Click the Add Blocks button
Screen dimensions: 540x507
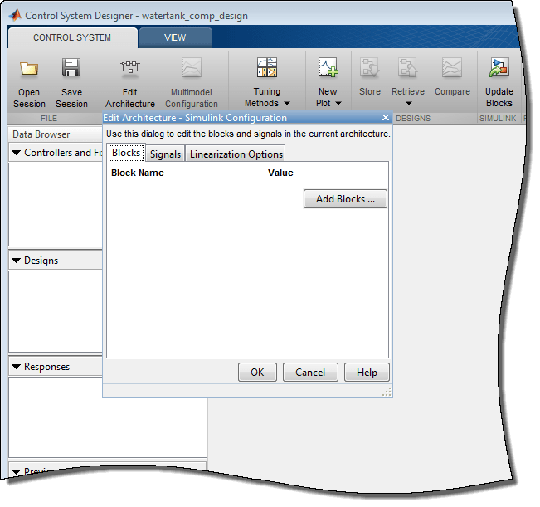point(345,199)
